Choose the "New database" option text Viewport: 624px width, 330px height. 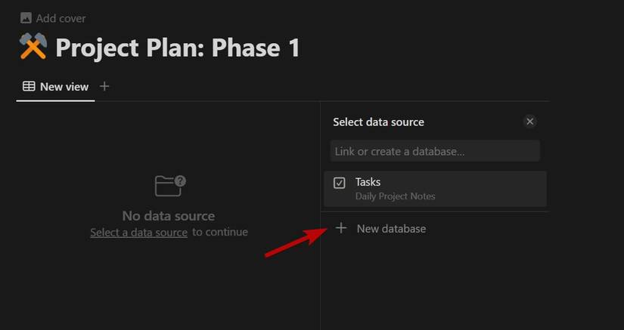coord(391,228)
